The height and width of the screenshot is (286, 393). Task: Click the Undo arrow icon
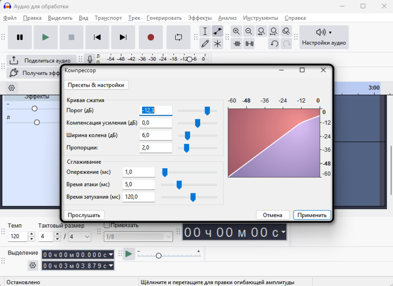coord(274,44)
